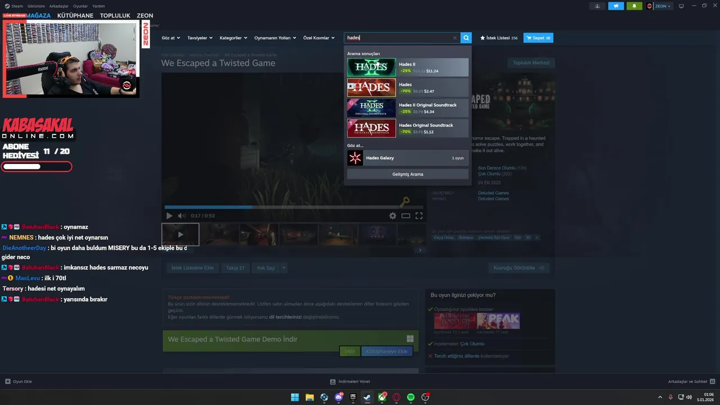720x405 pixels.
Task: Open the Arkadaşlar menu
Action: [59, 6]
